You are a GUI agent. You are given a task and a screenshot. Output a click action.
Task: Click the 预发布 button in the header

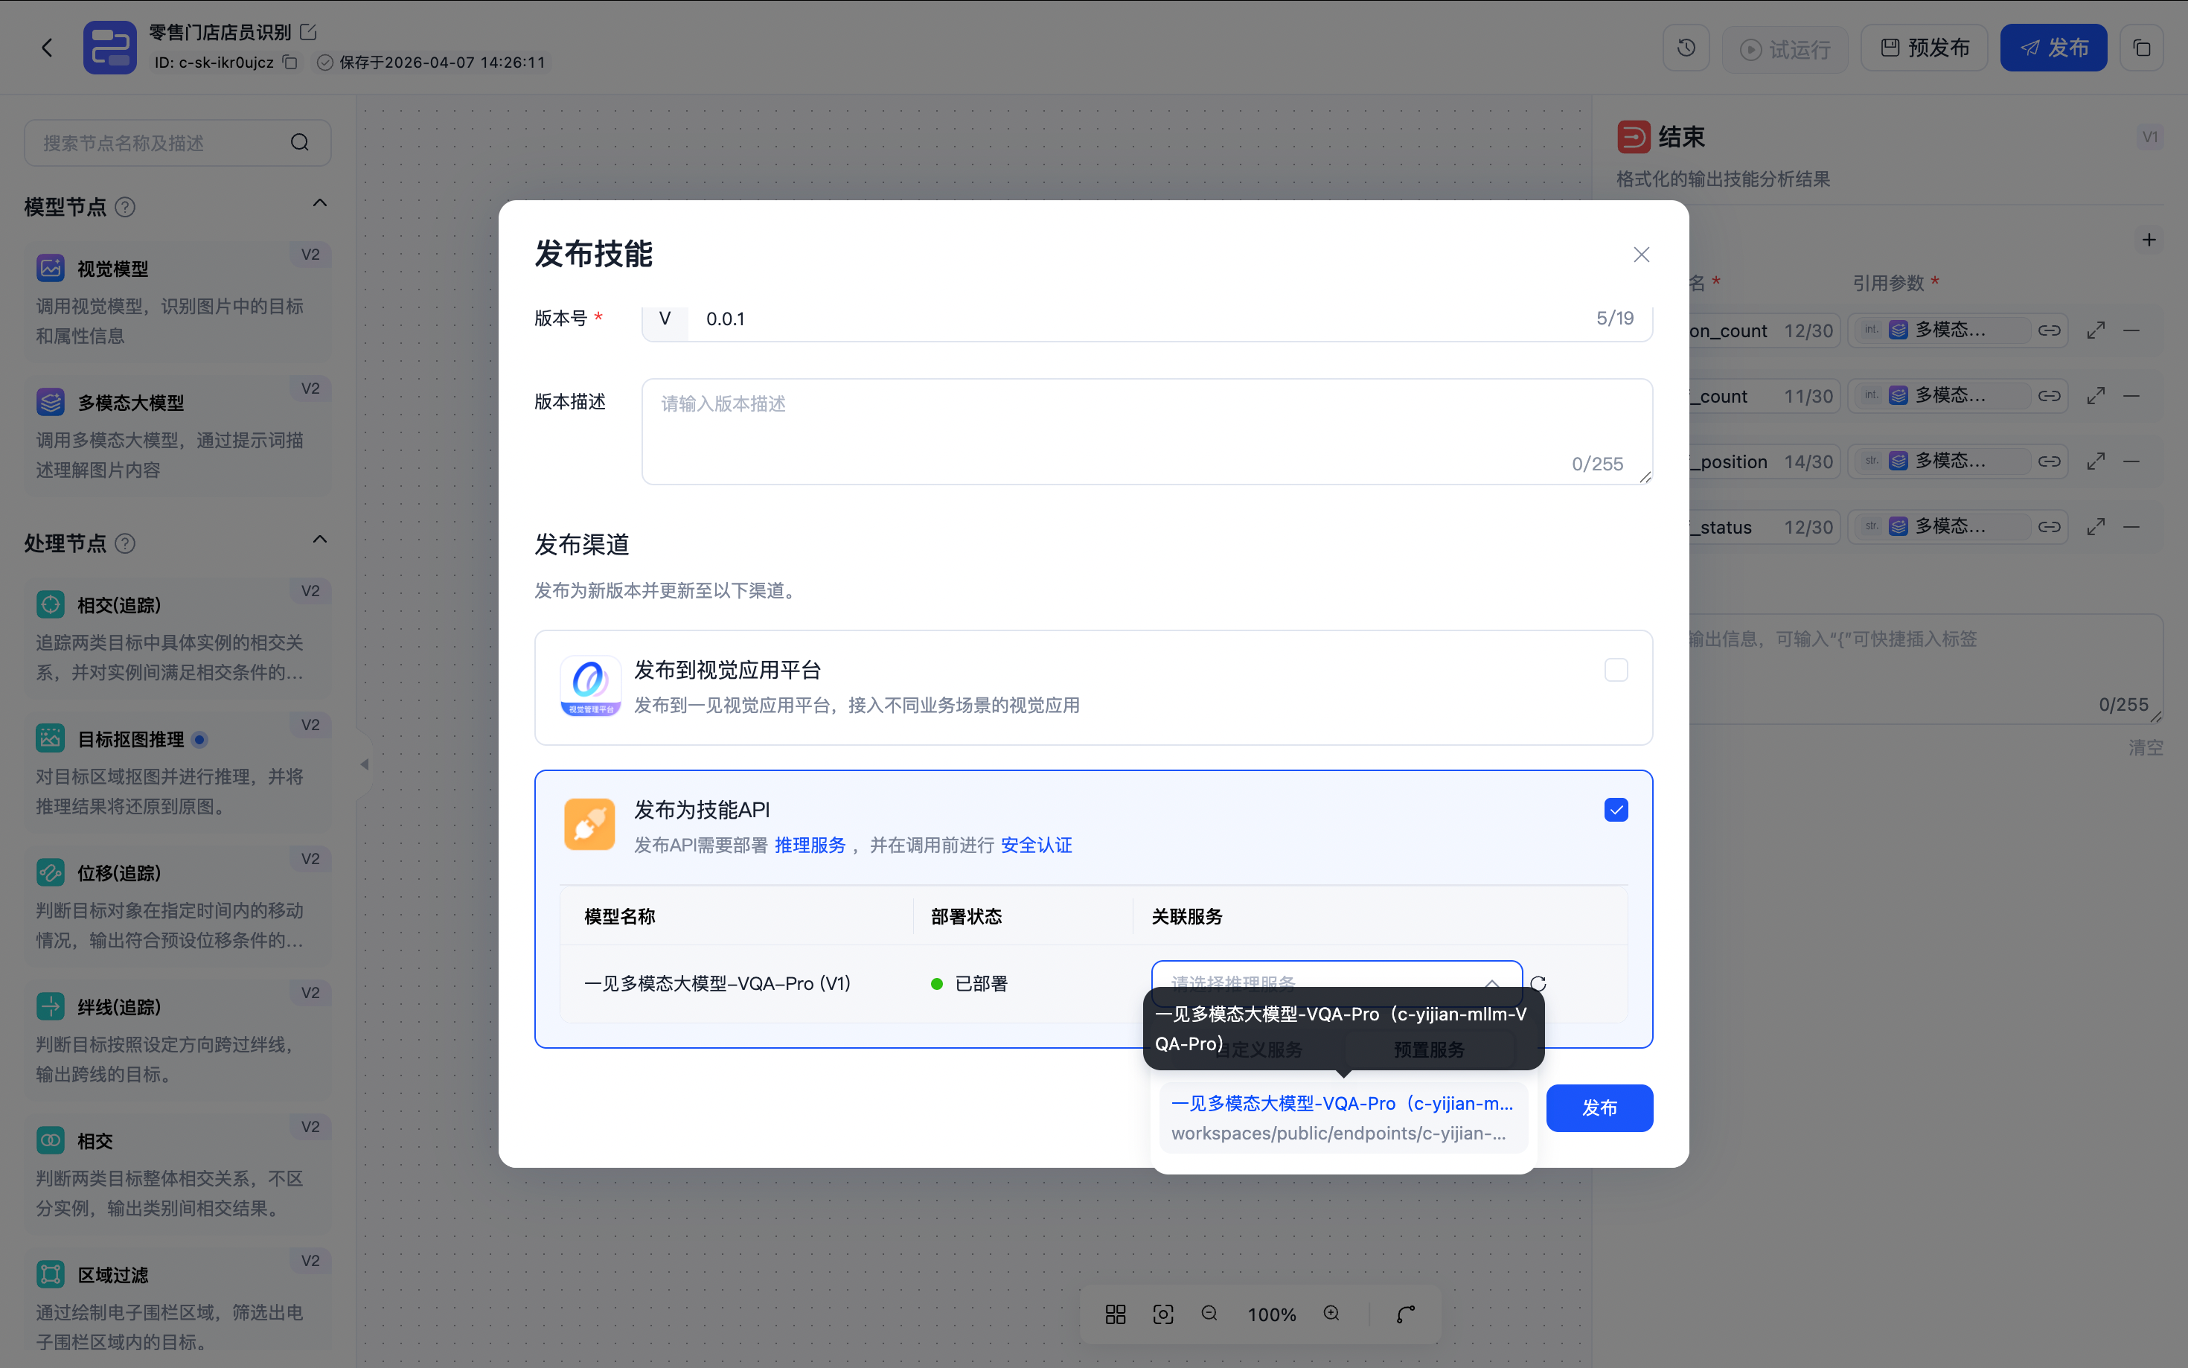click(x=1924, y=48)
